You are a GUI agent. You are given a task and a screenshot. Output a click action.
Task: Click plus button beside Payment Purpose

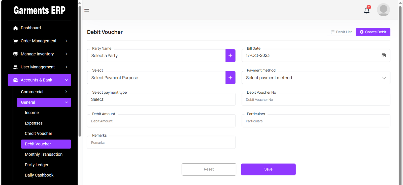[230, 77]
